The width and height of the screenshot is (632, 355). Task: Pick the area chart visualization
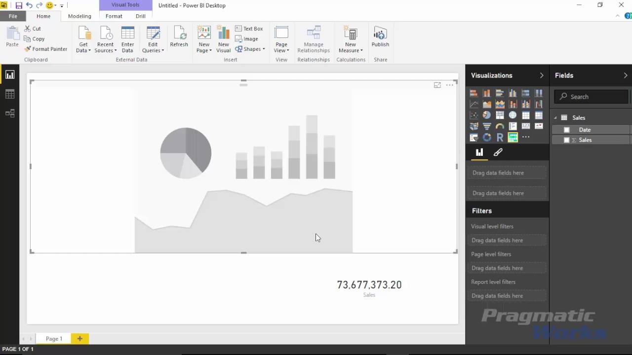[487, 104]
